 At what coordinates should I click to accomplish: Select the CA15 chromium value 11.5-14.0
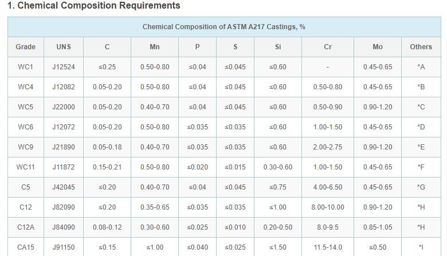[x=328, y=247]
